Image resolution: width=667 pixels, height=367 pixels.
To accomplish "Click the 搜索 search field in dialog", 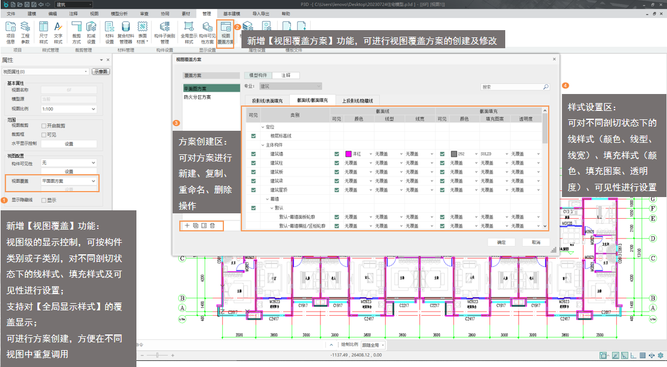I will [512, 87].
